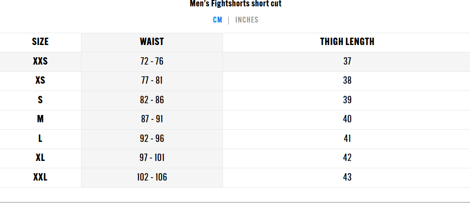This screenshot has width=470, height=204.
Task: Select the XXS size row label
Action: point(40,61)
